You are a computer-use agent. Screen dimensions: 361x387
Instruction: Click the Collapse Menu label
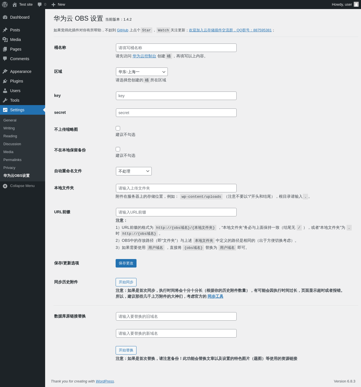point(22,186)
